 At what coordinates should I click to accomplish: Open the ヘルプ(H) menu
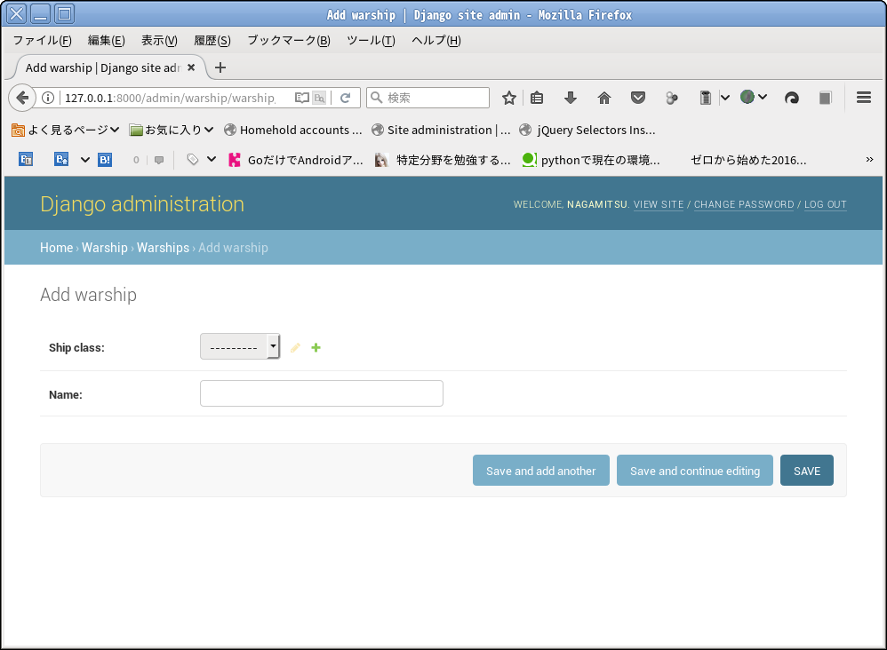(x=436, y=40)
